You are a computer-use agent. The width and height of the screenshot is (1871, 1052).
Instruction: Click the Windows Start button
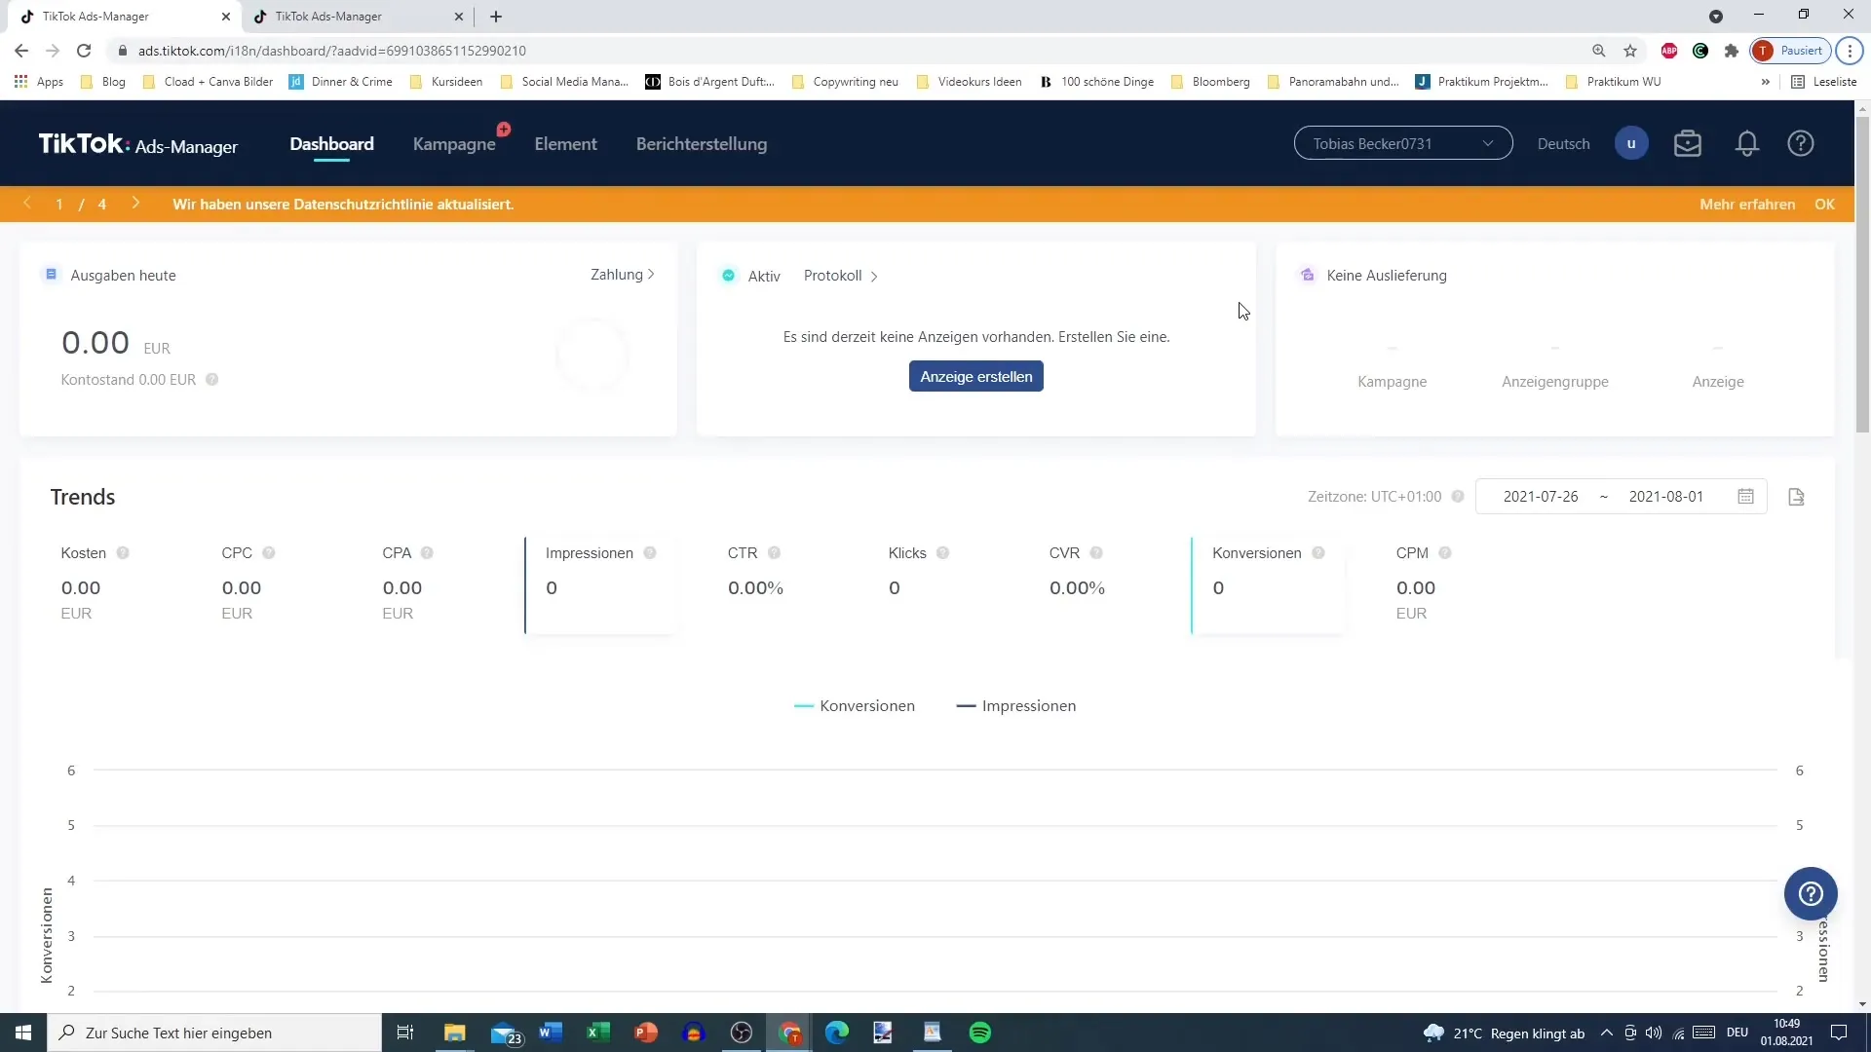coord(23,1033)
